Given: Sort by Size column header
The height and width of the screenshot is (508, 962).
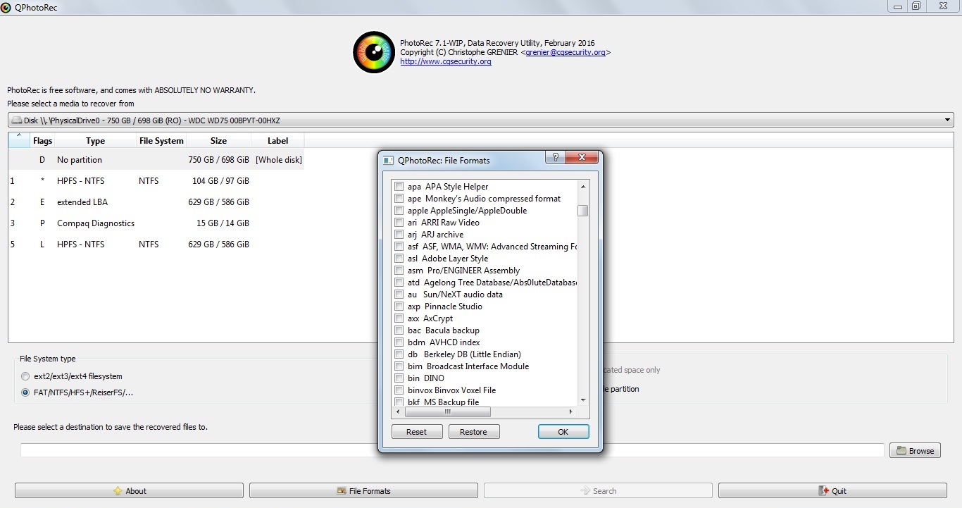Looking at the screenshot, I should click(218, 141).
